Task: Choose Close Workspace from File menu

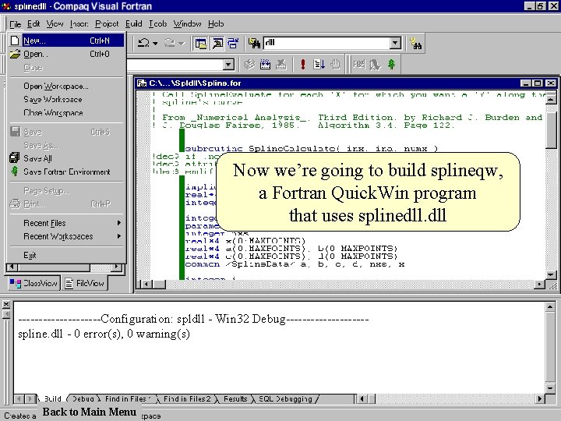Action: click(66, 113)
